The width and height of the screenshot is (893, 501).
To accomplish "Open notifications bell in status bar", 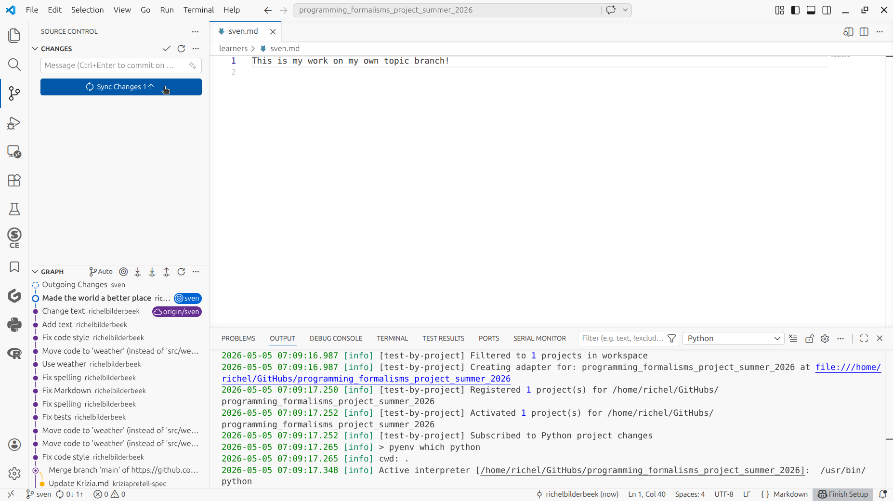I will pyautogui.click(x=883, y=494).
